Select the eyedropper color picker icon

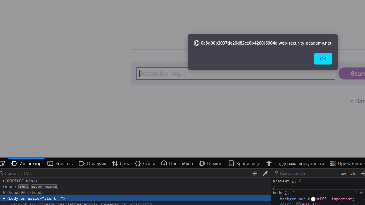pyautogui.click(x=265, y=173)
